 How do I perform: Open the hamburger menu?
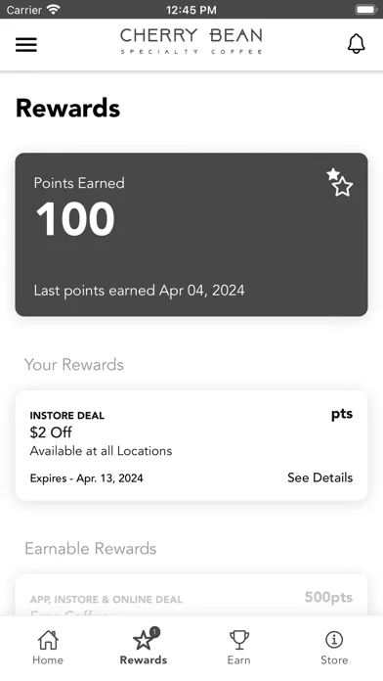click(26, 44)
